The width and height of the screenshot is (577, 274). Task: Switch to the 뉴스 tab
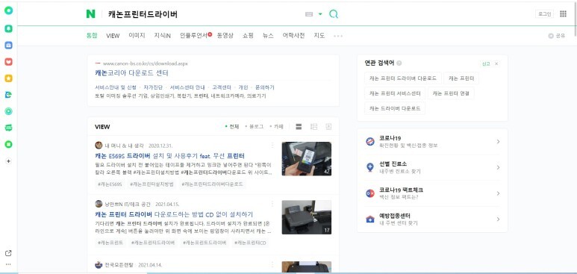pos(268,36)
